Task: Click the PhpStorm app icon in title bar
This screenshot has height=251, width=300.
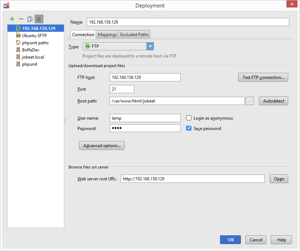Action: pos(6,6)
